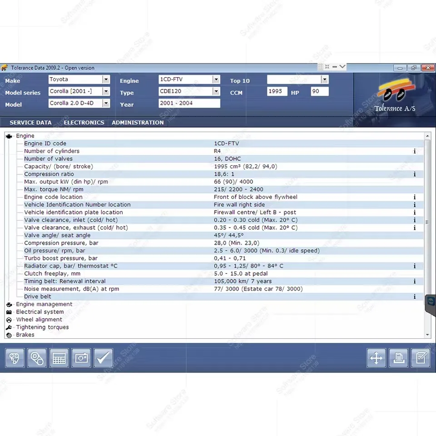The image size is (436, 436).
Task: Select the Tightening torques category
Action: pos(42,327)
